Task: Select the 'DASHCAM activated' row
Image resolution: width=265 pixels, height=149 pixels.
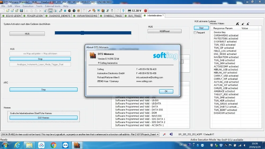Action: [224, 113]
